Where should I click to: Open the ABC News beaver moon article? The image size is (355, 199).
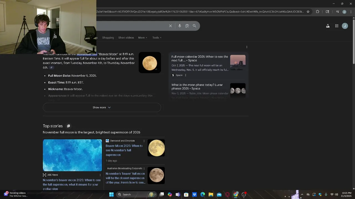(72, 185)
